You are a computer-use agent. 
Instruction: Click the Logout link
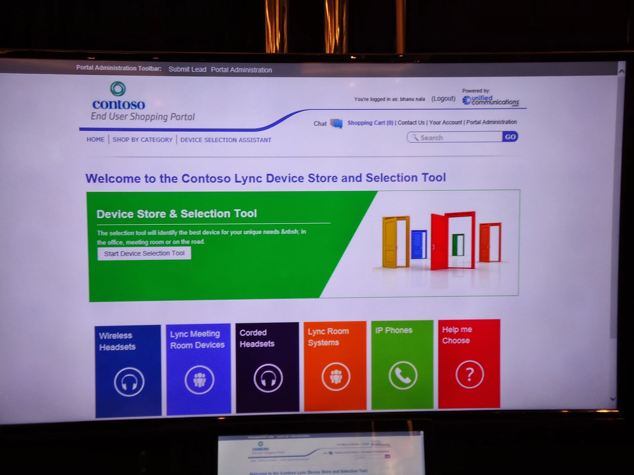[443, 99]
